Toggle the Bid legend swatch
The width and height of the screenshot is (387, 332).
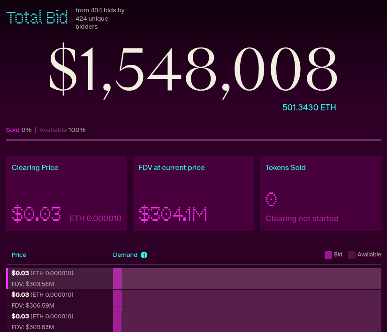click(328, 255)
